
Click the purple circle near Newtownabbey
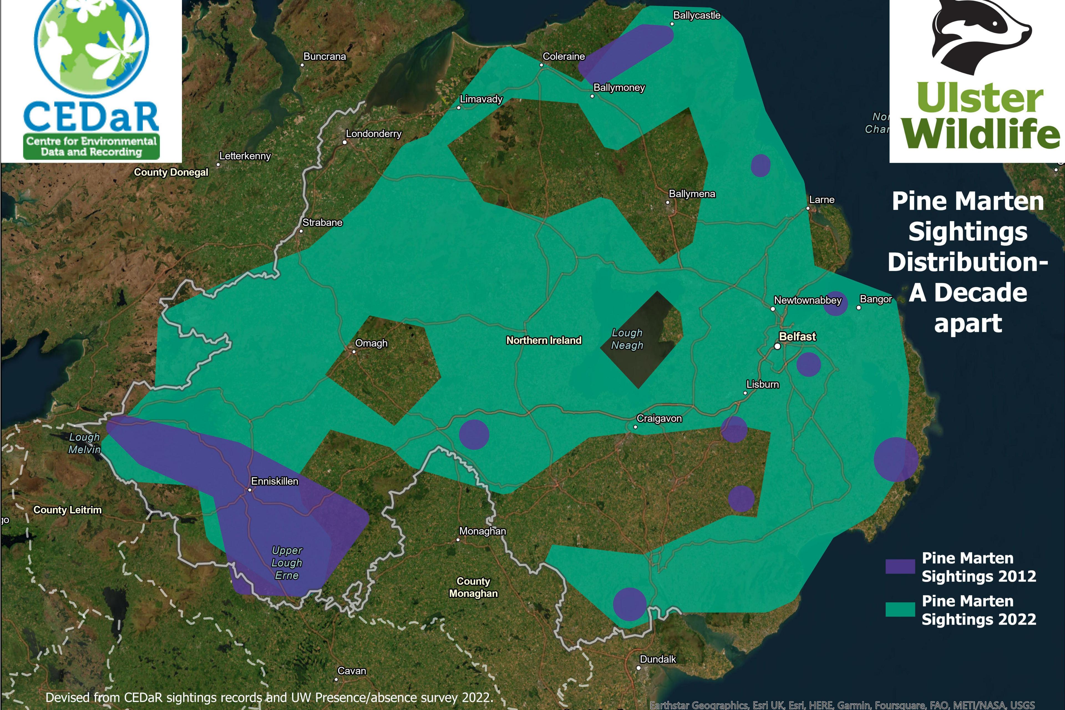[x=835, y=303]
